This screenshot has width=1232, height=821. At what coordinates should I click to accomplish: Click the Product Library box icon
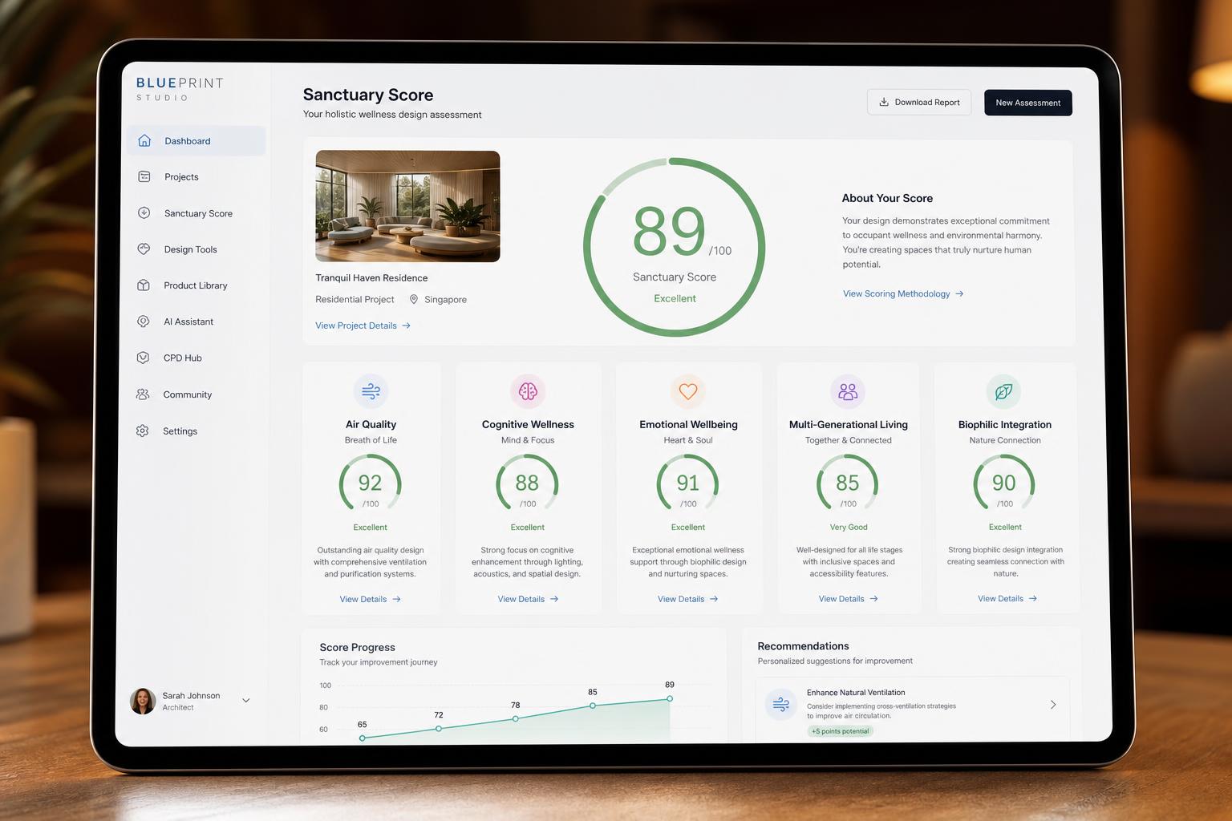pos(144,285)
